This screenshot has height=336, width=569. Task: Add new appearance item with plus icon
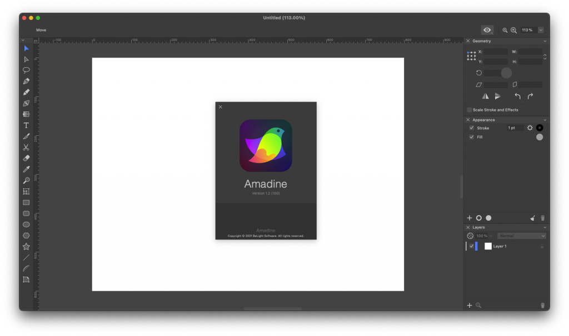pos(469,218)
